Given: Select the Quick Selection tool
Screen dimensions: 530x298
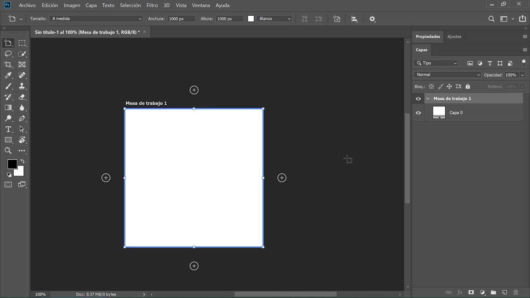Looking at the screenshot, I should [22, 54].
